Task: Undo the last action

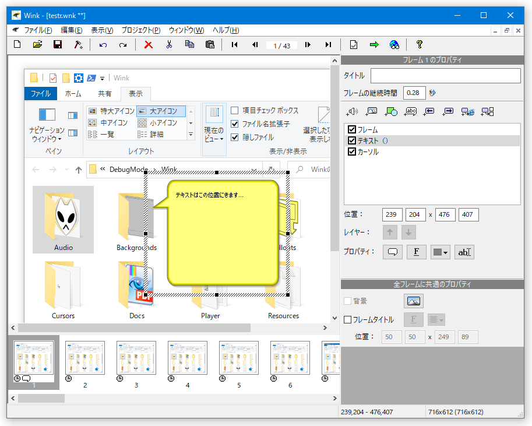Action: (103, 44)
